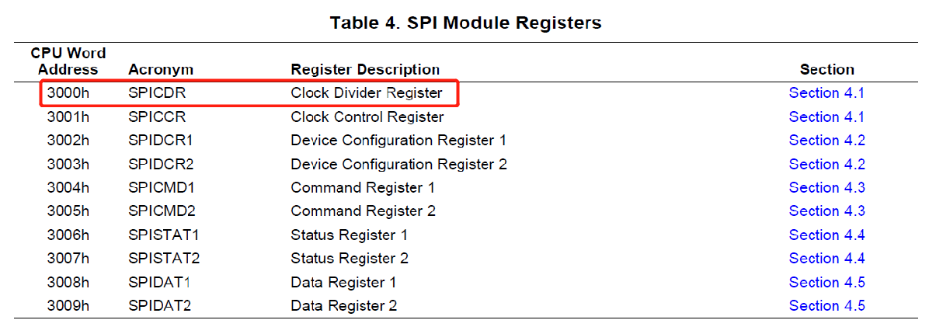929x334 pixels.
Task: Click the Clock Divider Register description
Action: point(367,93)
